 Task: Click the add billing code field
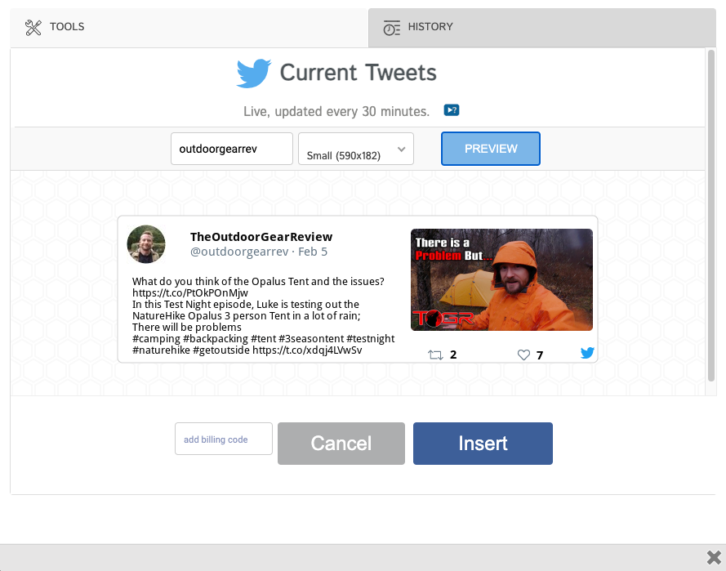point(224,439)
